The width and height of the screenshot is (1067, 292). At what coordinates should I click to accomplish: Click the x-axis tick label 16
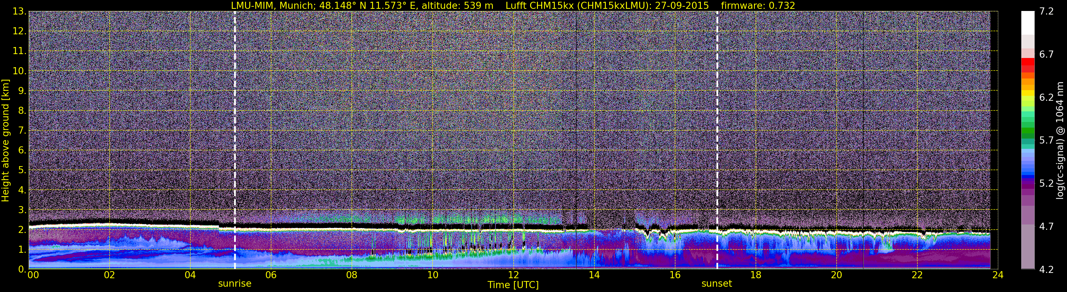[x=675, y=275]
